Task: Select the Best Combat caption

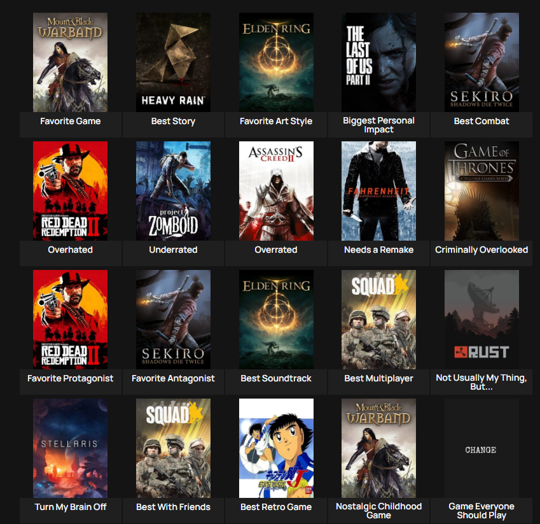Action: pos(481,121)
